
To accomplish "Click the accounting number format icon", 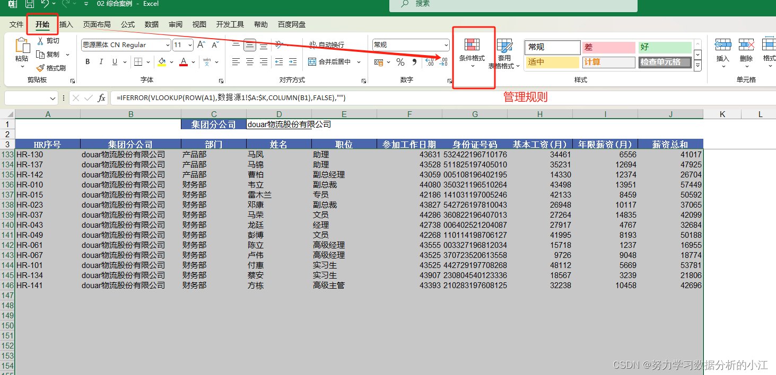I will (x=379, y=62).
